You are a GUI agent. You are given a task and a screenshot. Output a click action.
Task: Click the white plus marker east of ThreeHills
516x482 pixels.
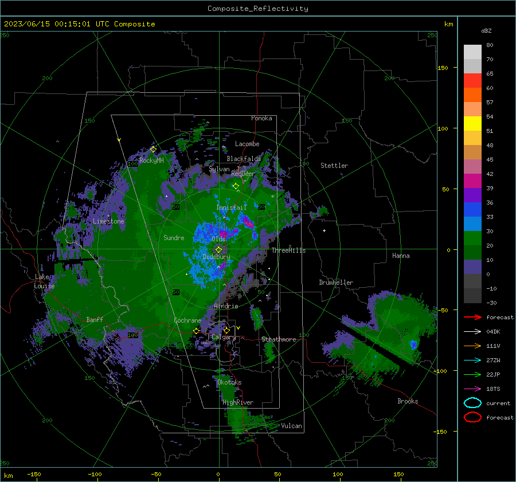[x=324, y=230]
